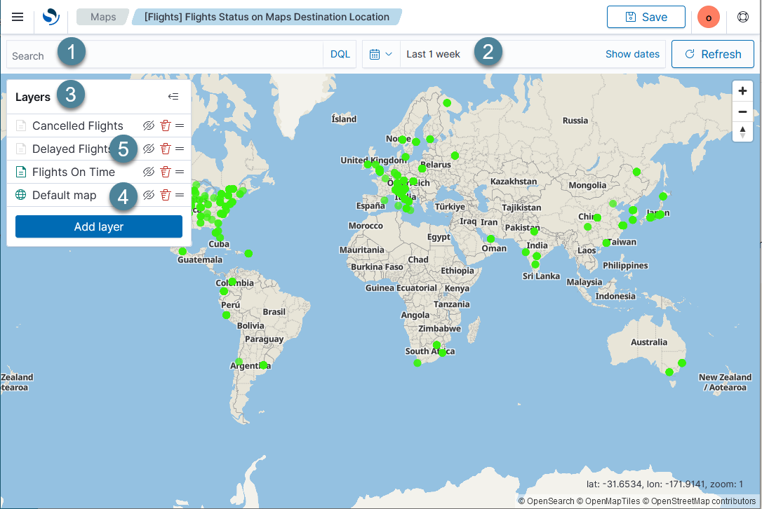Go back to the Maps breadcrumb
Screen dimensions: 762x509
pos(102,17)
